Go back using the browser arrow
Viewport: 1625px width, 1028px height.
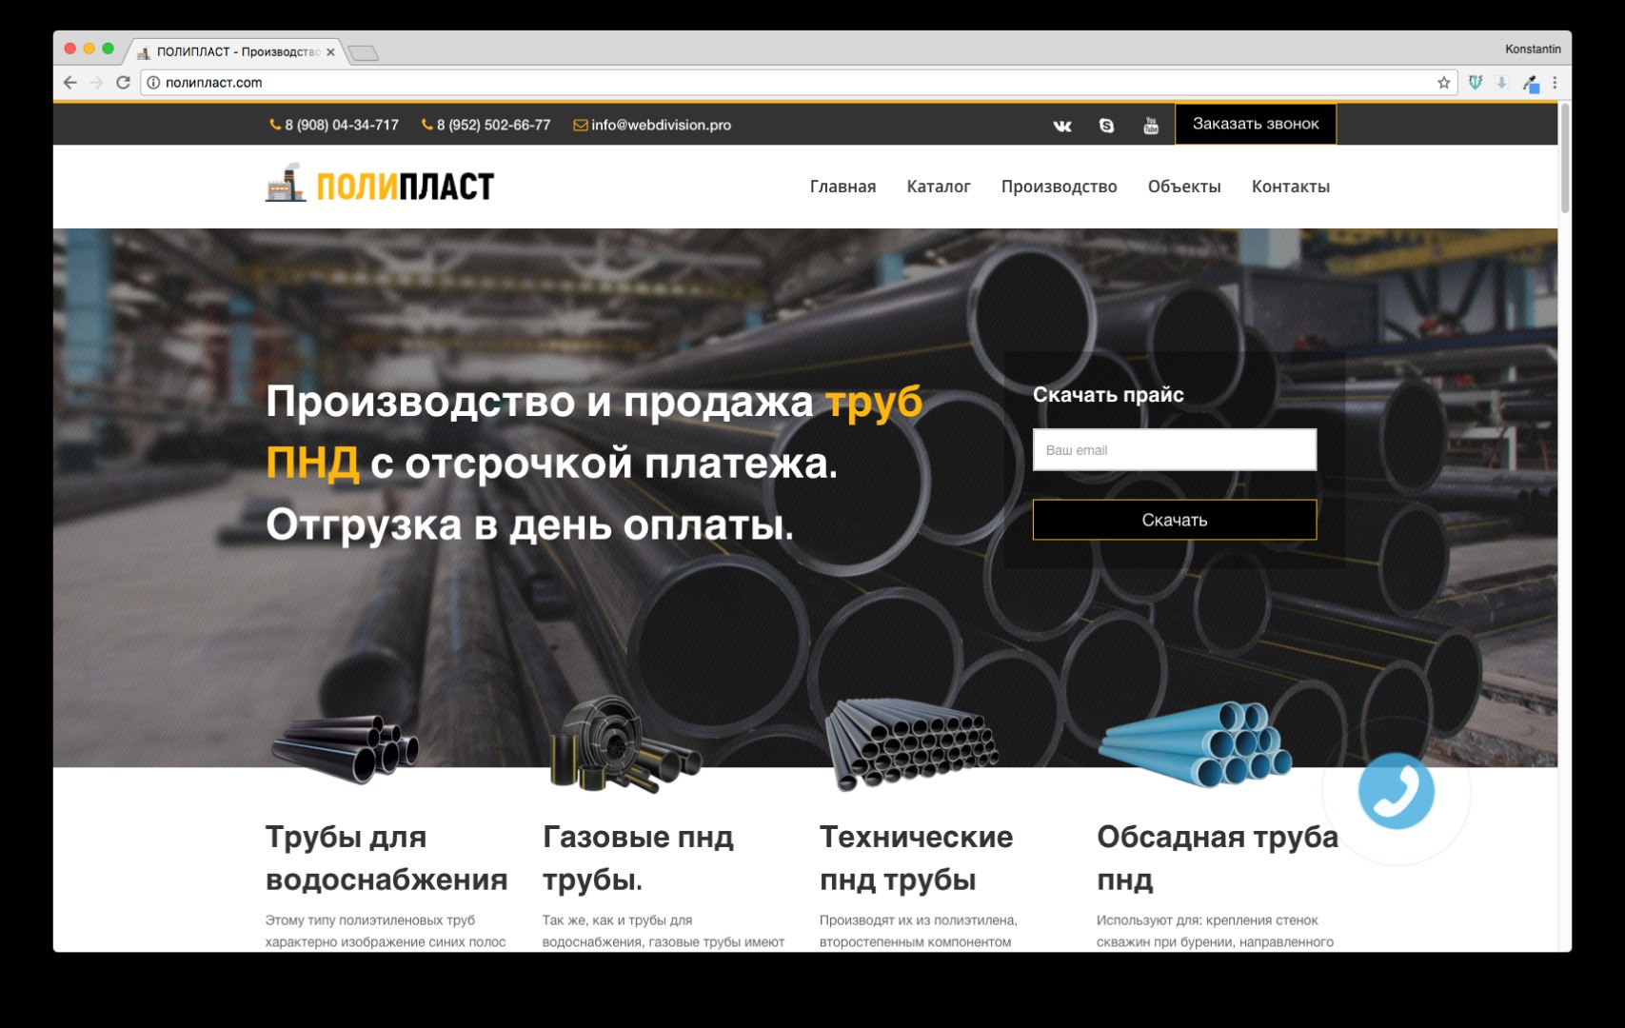click(70, 83)
